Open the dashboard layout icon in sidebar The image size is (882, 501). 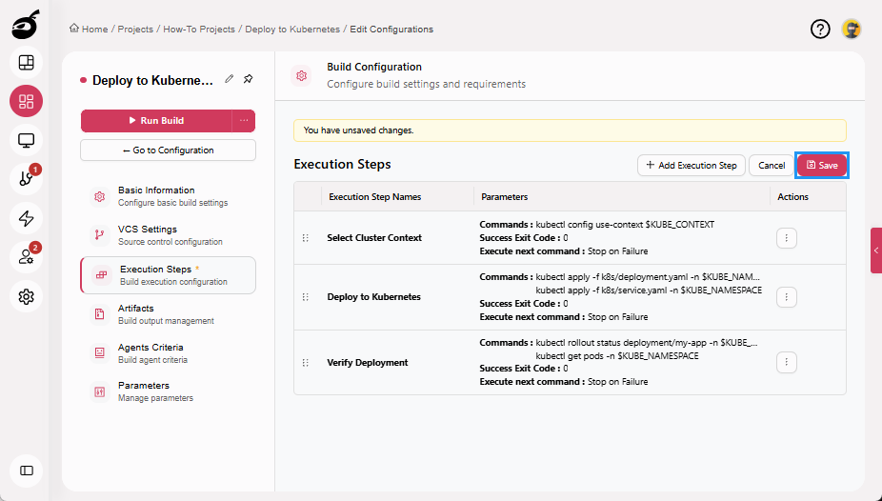coord(27,63)
